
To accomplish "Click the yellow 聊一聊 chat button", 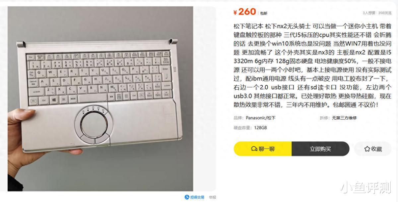I will click(263, 149).
